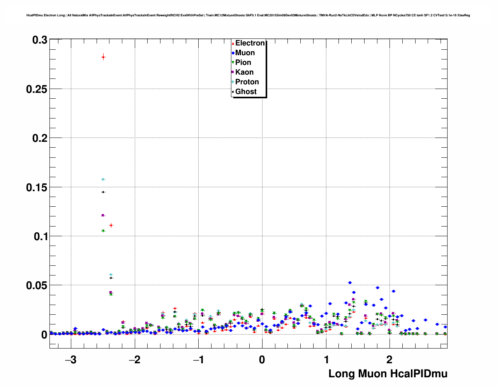
Task: Select the Muon legend label
Action: (x=245, y=53)
